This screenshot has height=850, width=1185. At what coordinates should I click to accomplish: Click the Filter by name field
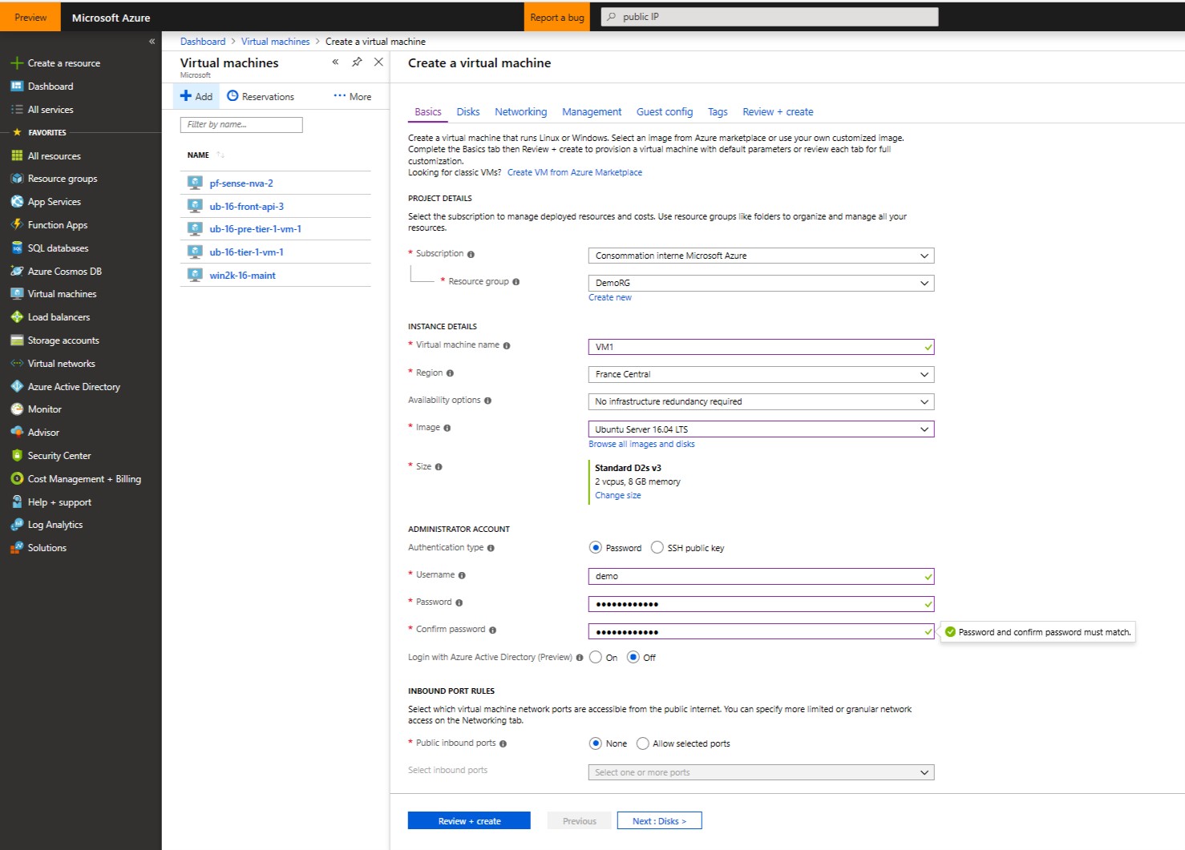click(241, 125)
